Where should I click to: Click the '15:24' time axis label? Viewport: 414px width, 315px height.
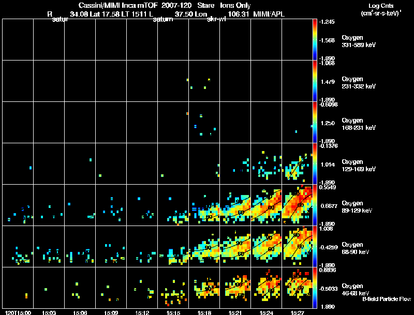click(266, 312)
